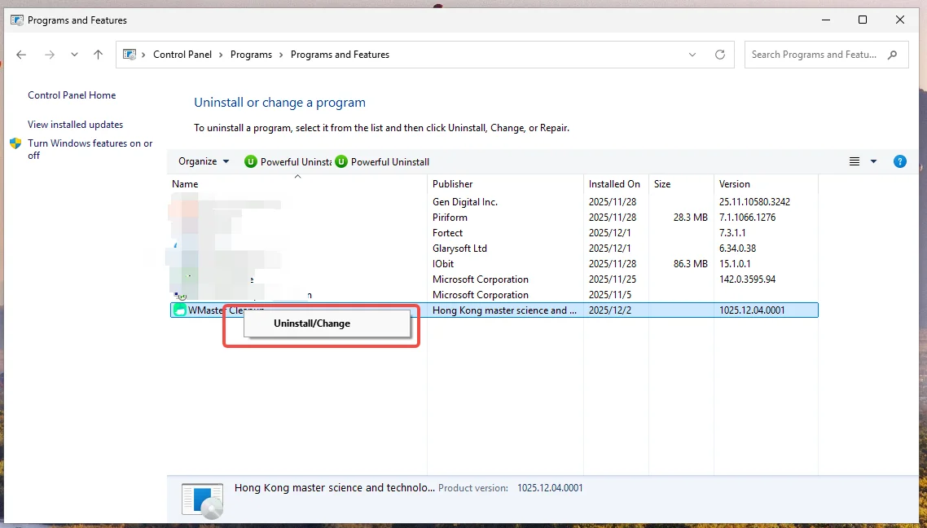This screenshot has height=528, width=927.
Task: Click the Control Panel icon in the address bar
Action: click(131, 54)
